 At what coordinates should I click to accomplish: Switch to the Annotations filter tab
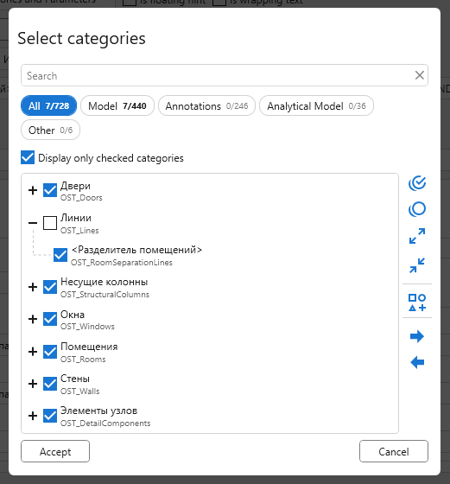click(x=206, y=105)
